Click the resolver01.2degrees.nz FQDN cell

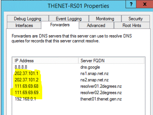pyautogui.click(x=101, y=86)
